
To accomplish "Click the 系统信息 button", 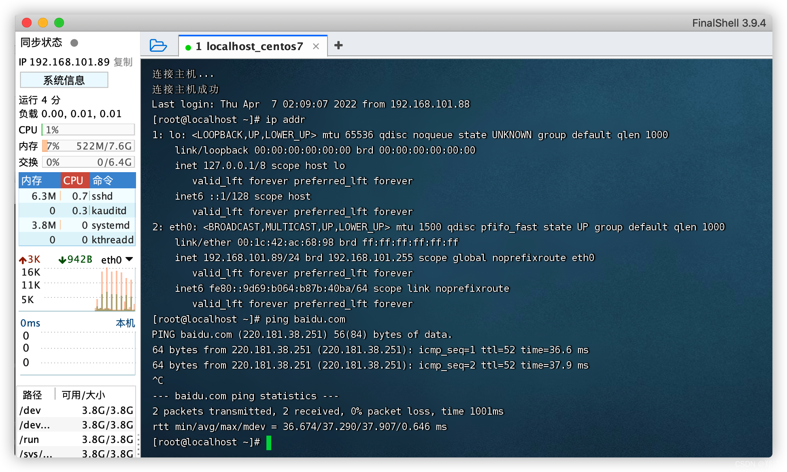I will click(x=64, y=80).
